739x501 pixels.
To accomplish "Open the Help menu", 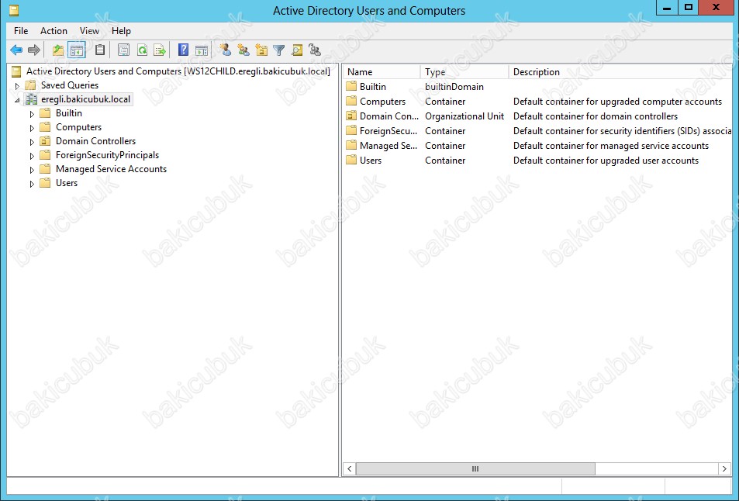I will coord(121,31).
